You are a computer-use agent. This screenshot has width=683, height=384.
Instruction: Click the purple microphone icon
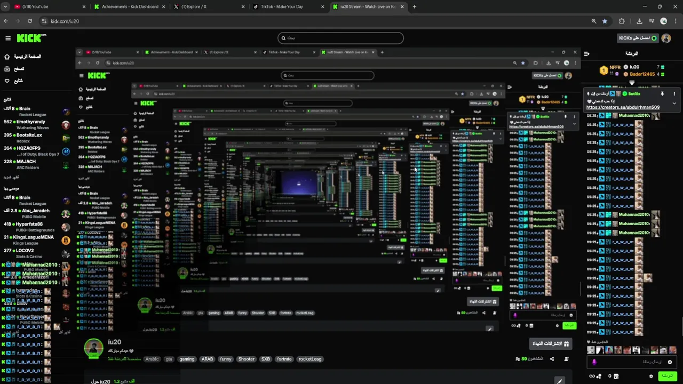click(x=594, y=362)
